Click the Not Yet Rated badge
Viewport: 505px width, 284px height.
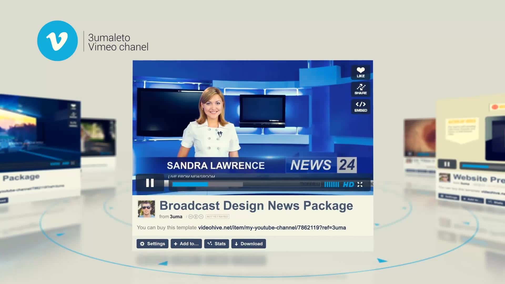pyautogui.click(x=217, y=217)
